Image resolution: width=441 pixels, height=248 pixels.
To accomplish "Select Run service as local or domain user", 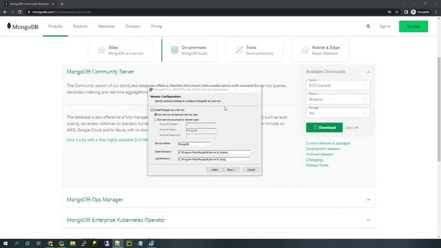I will [156, 119].
